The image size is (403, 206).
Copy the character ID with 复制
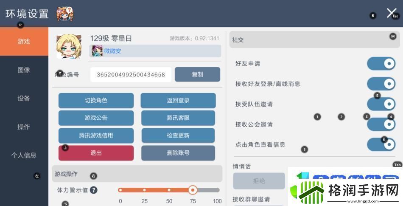[197, 74]
